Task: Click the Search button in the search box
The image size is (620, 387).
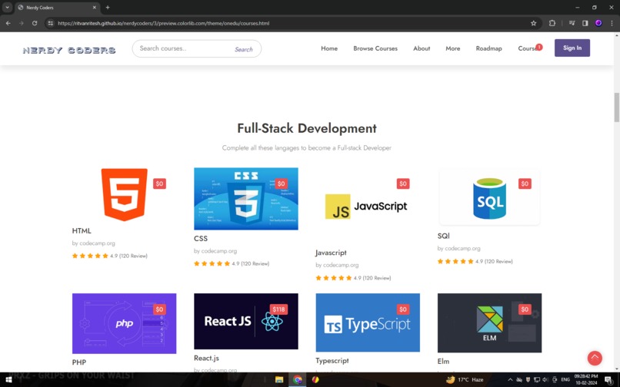Action: point(244,49)
